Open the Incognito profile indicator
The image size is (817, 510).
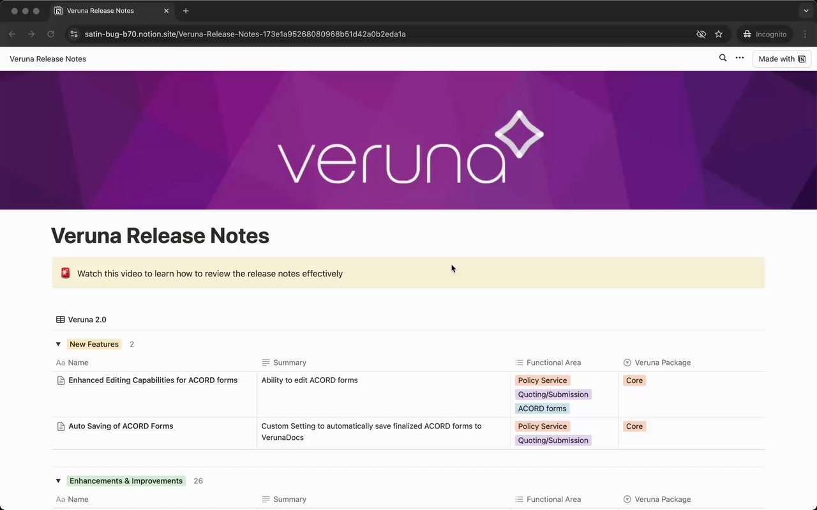(x=765, y=34)
